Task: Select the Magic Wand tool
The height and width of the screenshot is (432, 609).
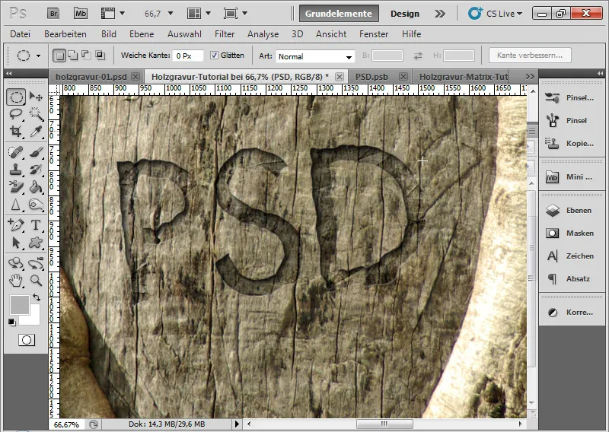Action: pos(36,114)
